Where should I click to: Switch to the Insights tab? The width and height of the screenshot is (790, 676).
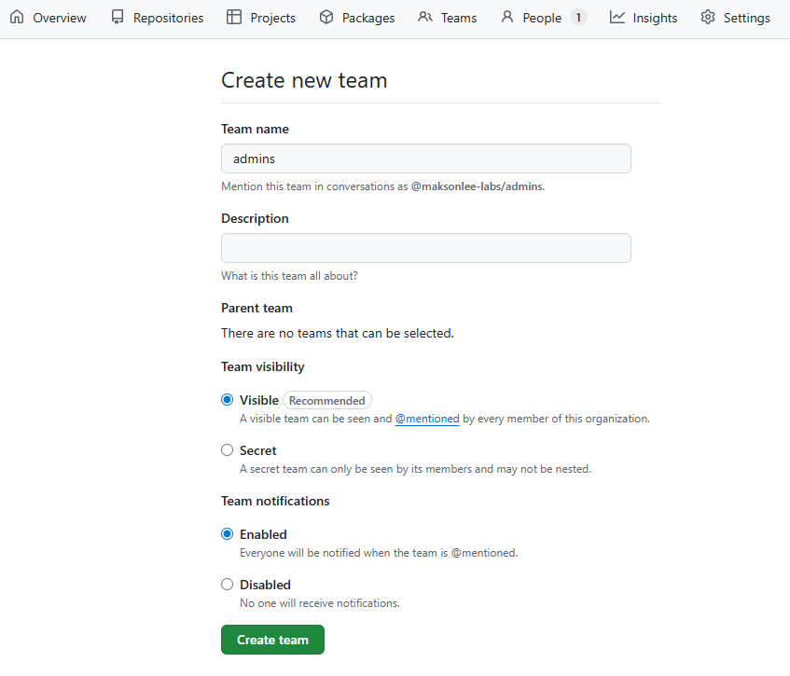(x=655, y=18)
